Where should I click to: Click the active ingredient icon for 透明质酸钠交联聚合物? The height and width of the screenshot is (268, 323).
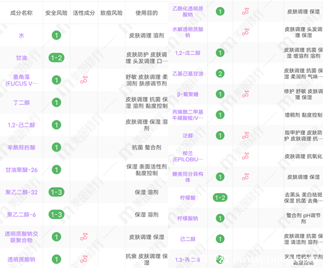click(x=84, y=237)
